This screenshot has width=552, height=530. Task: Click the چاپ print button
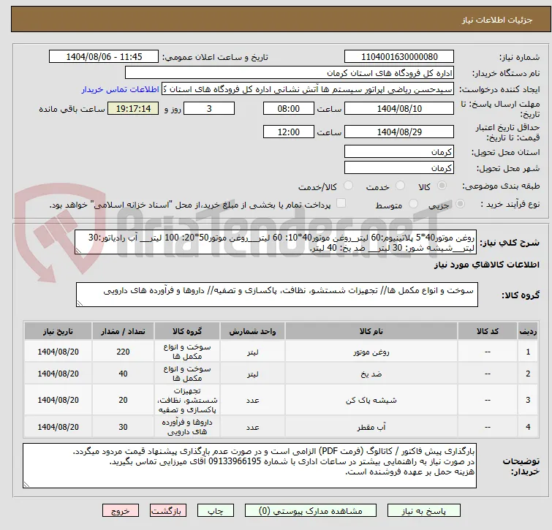point(216,511)
